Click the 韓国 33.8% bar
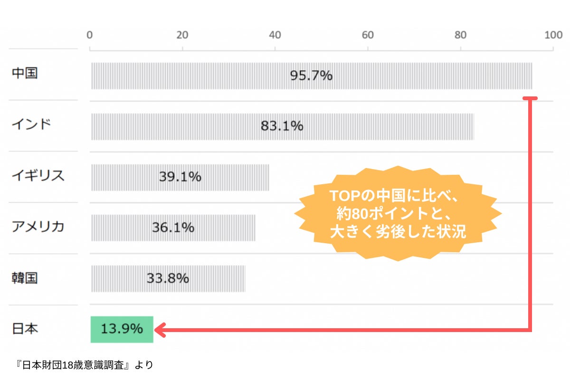The image size is (570, 380). 168,278
